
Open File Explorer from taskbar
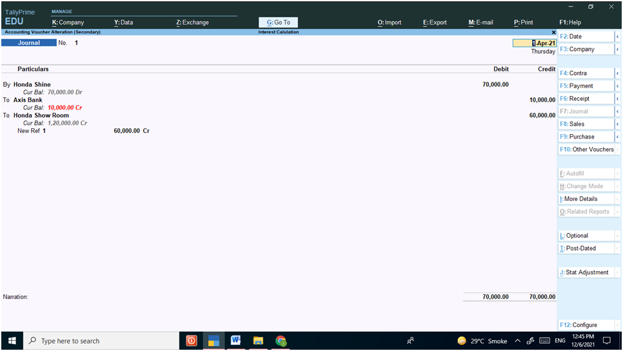click(x=258, y=341)
